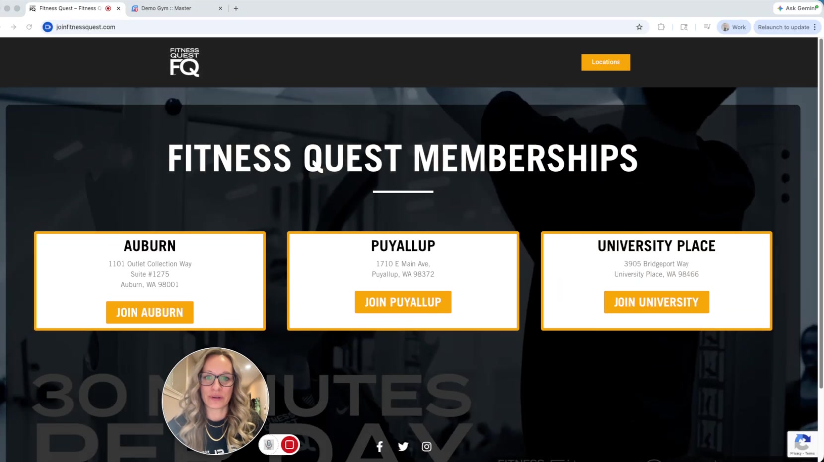Open a new browser tab

[x=236, y=8]
